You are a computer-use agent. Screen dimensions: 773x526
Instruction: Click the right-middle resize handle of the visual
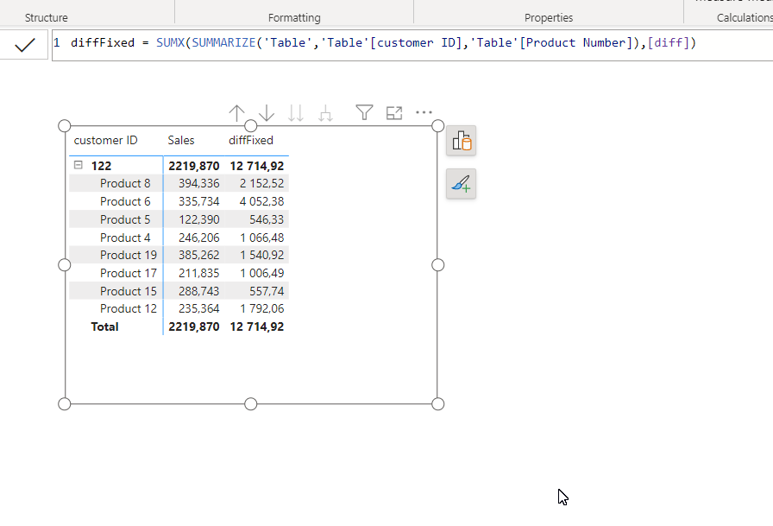437,265
